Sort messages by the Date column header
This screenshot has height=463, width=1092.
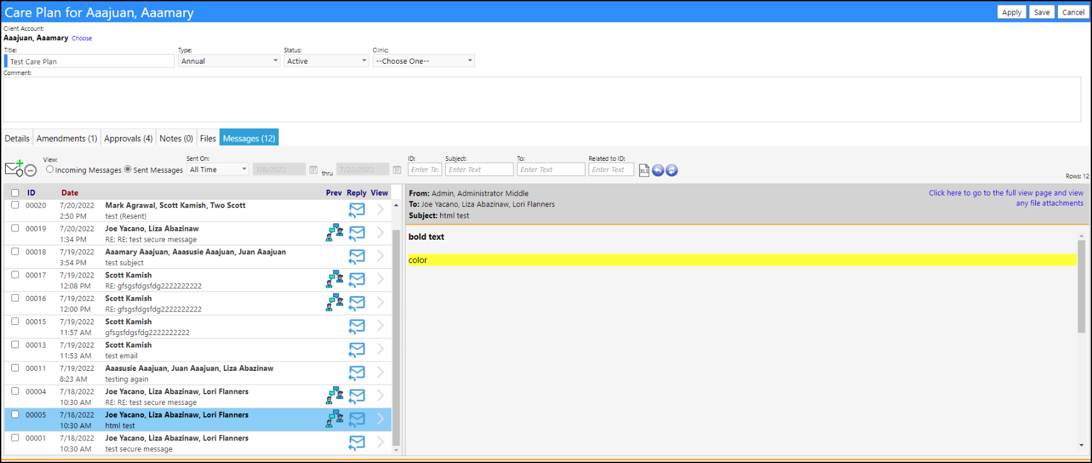click(69, 193)
